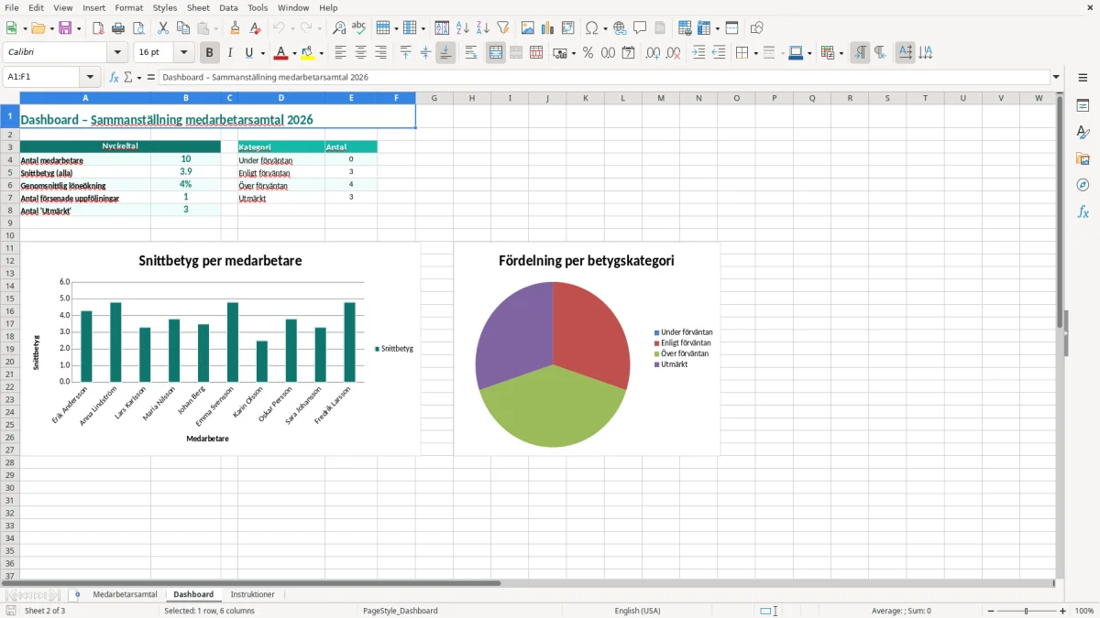Open the Navigator sidebar icon

pos(1083,185)
